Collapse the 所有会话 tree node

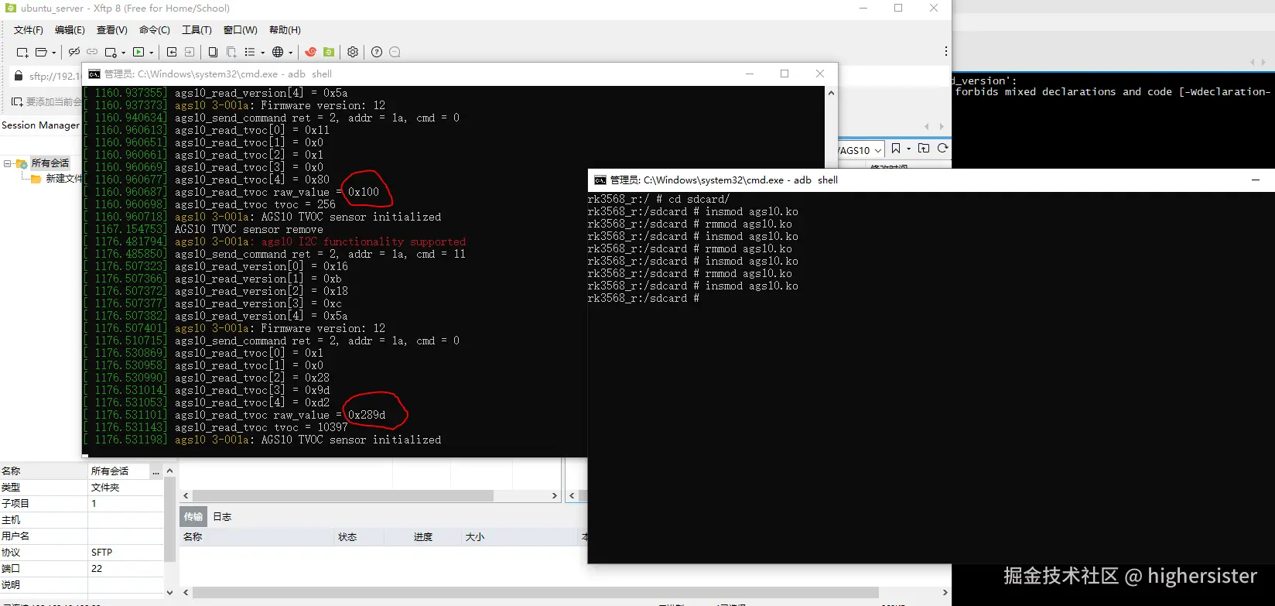pyautogui.click(x=8, y=163)
